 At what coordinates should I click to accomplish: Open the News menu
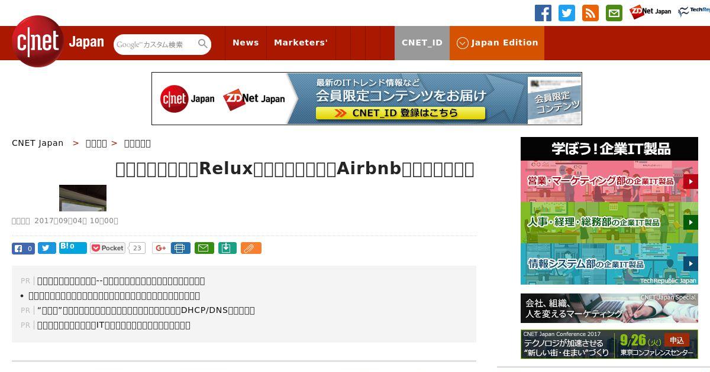[246, 43]
